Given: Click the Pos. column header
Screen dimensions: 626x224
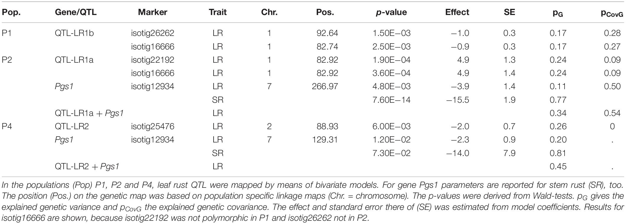Looking at the screenshot, I should click(325, 12).
